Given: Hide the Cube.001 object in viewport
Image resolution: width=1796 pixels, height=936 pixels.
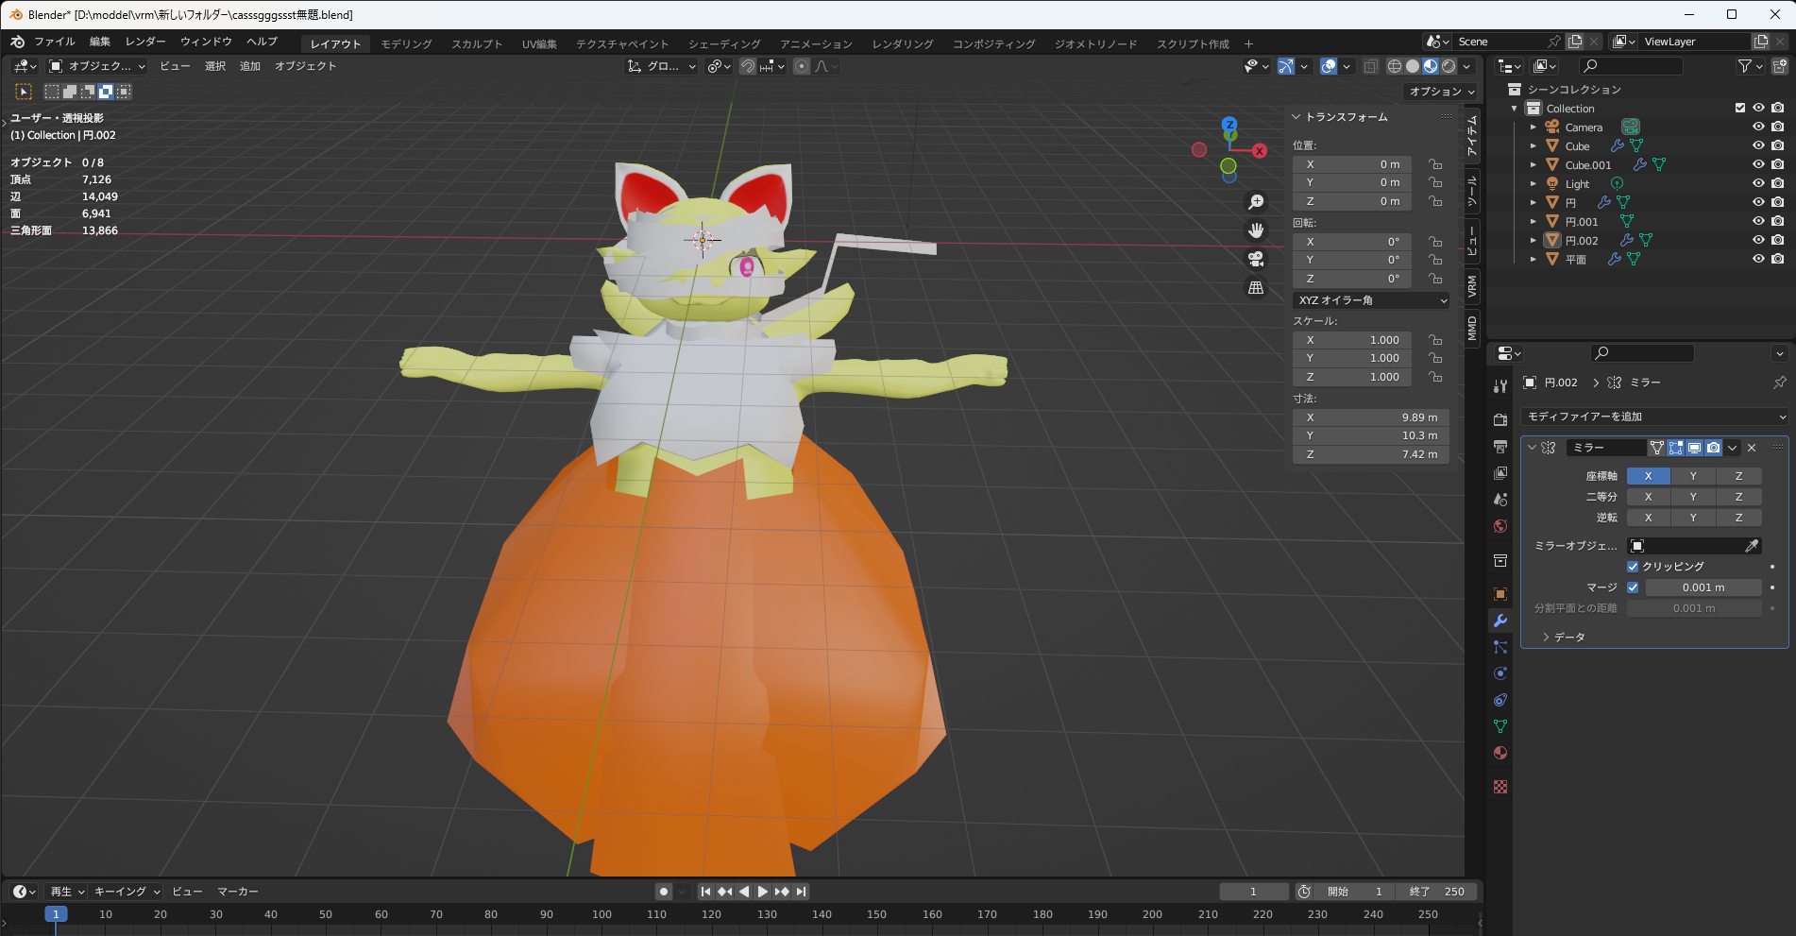Looking at the screenshot, I should [x=1758, y=164].
